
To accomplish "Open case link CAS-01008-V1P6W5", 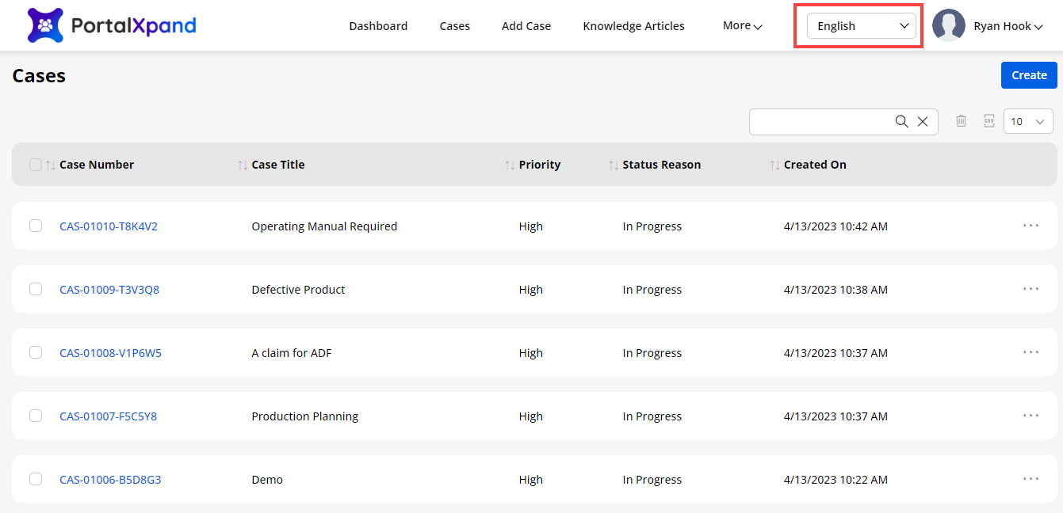I will (x=110, y=353).
